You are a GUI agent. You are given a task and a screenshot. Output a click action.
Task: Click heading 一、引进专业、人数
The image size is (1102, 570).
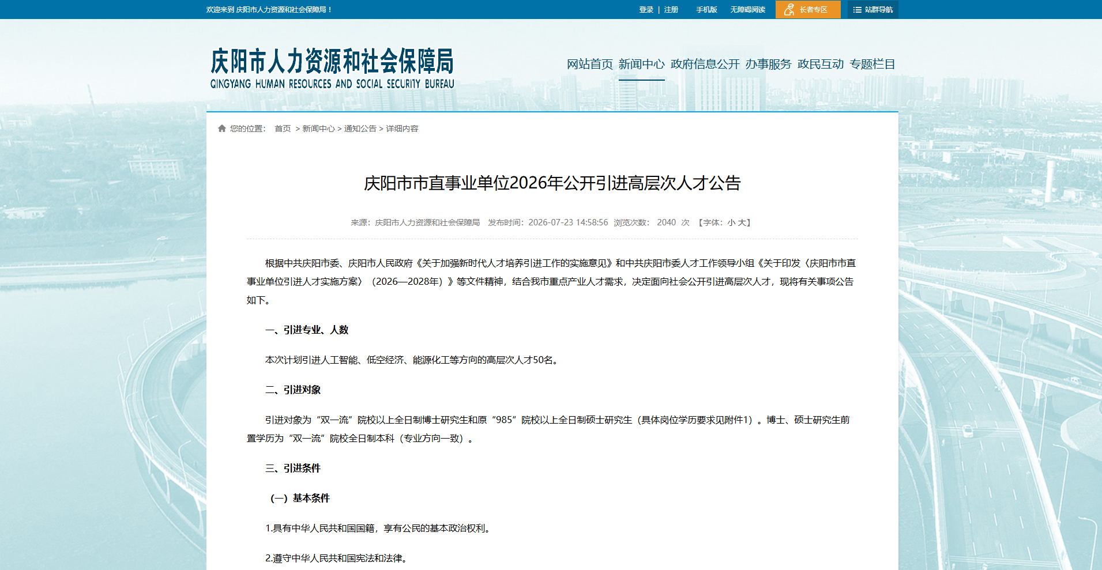tap(307, 330)
